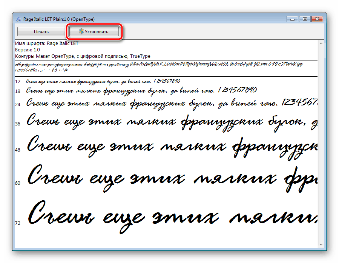Minimize the Rage Italic LET window

pos(292,19)
